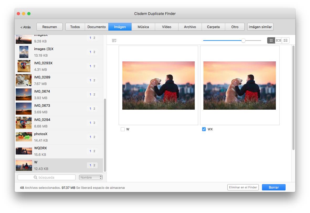
Task: Switch to list view layout
Action: pos(285,40)
